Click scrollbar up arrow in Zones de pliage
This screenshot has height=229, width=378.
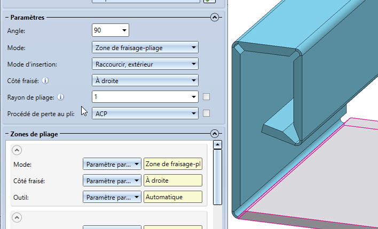[217, 144]
